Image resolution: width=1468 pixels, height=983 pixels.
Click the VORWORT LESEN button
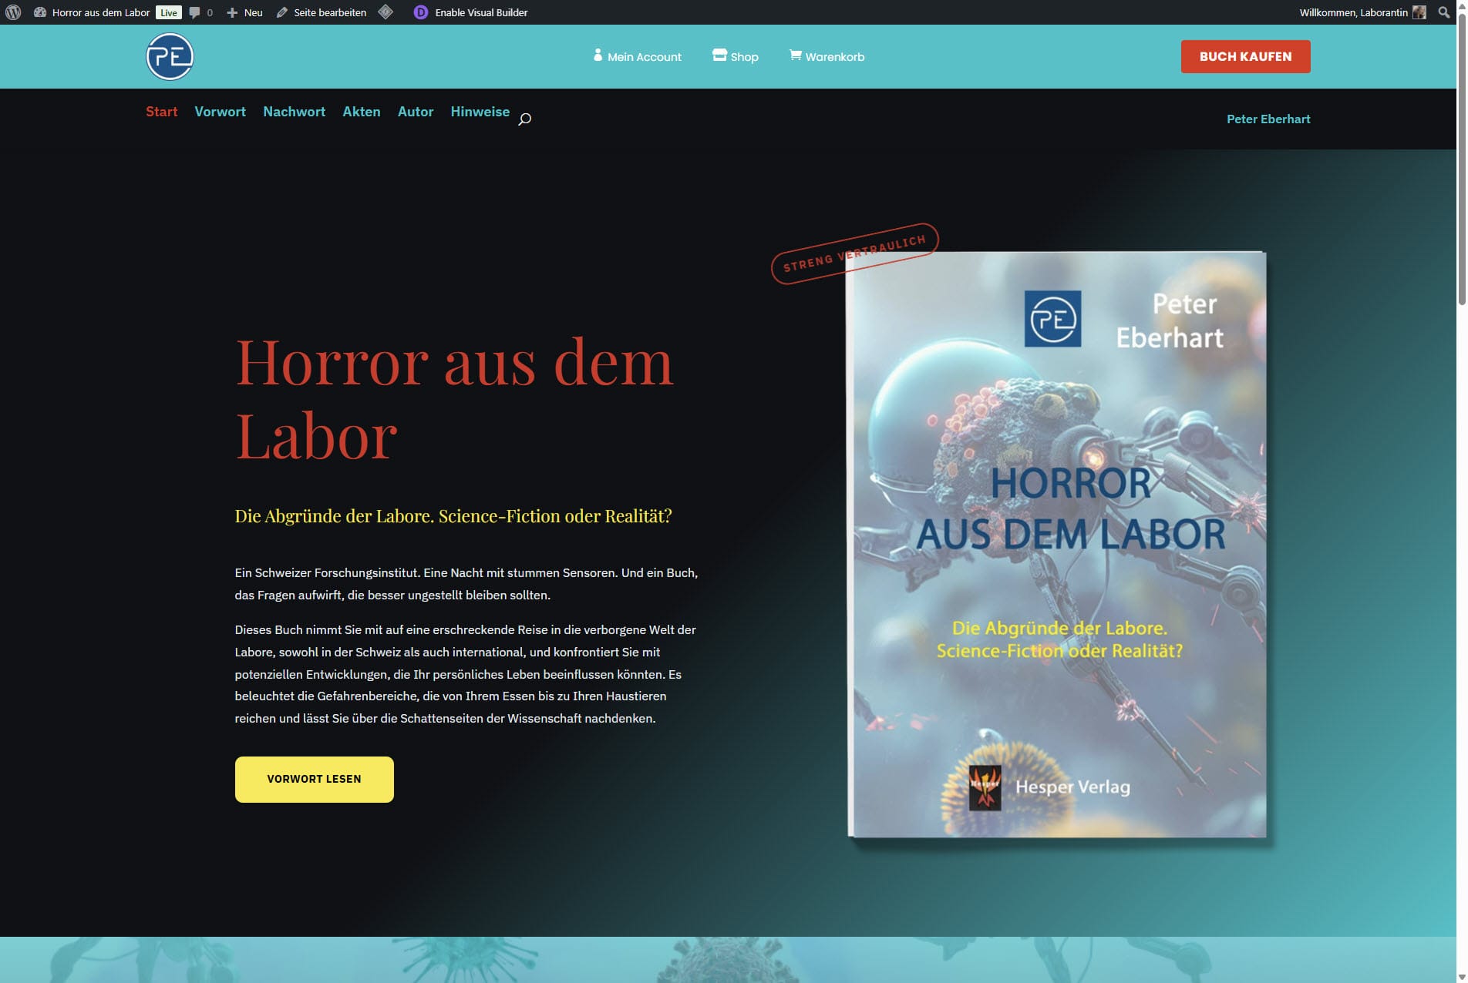[x=314, y=779]
